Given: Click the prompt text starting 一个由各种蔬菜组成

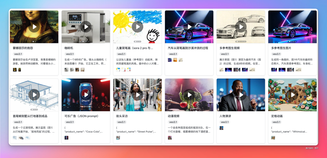Looking at the screenshot, I should 189,130.
